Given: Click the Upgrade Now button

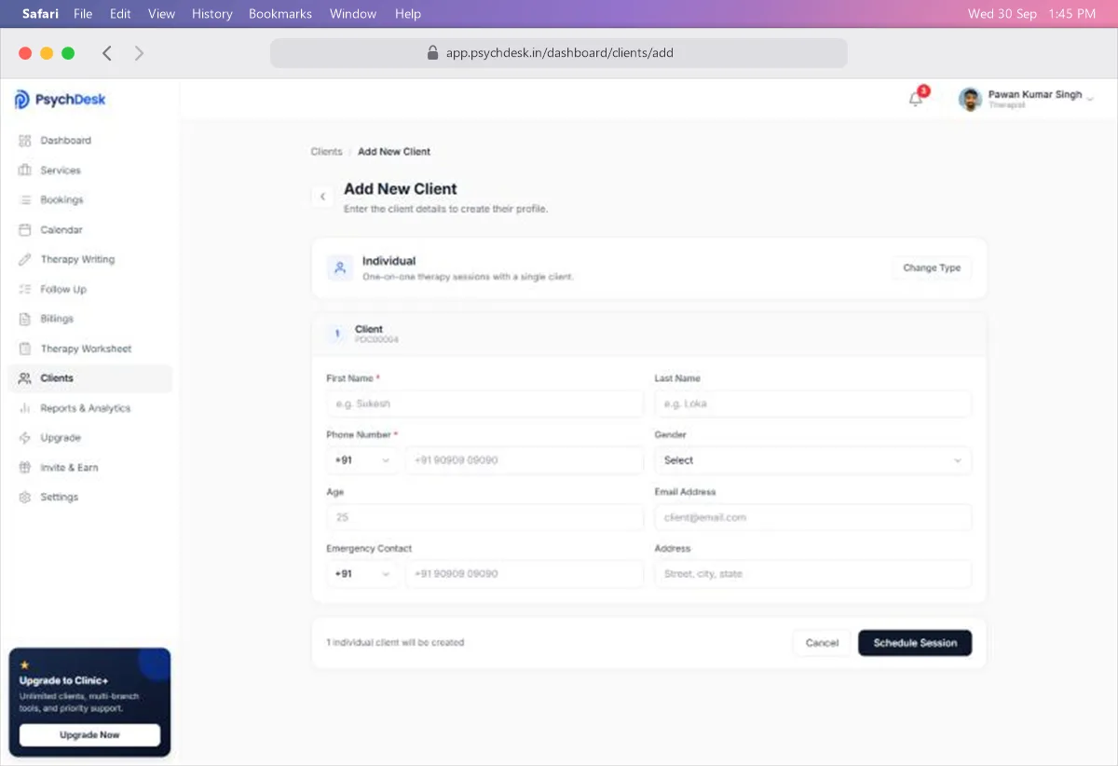Looking at the screenshot, I should coord(89,735).
